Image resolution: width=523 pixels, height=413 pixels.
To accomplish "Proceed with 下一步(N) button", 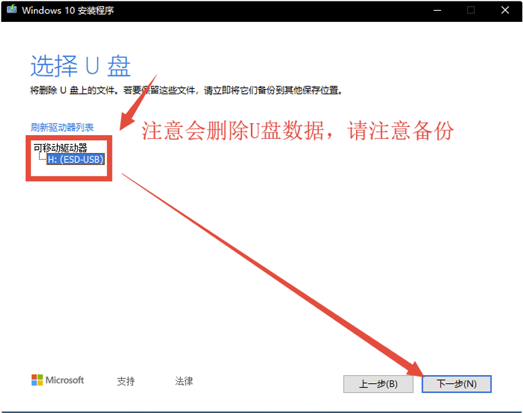I will 456,384.
